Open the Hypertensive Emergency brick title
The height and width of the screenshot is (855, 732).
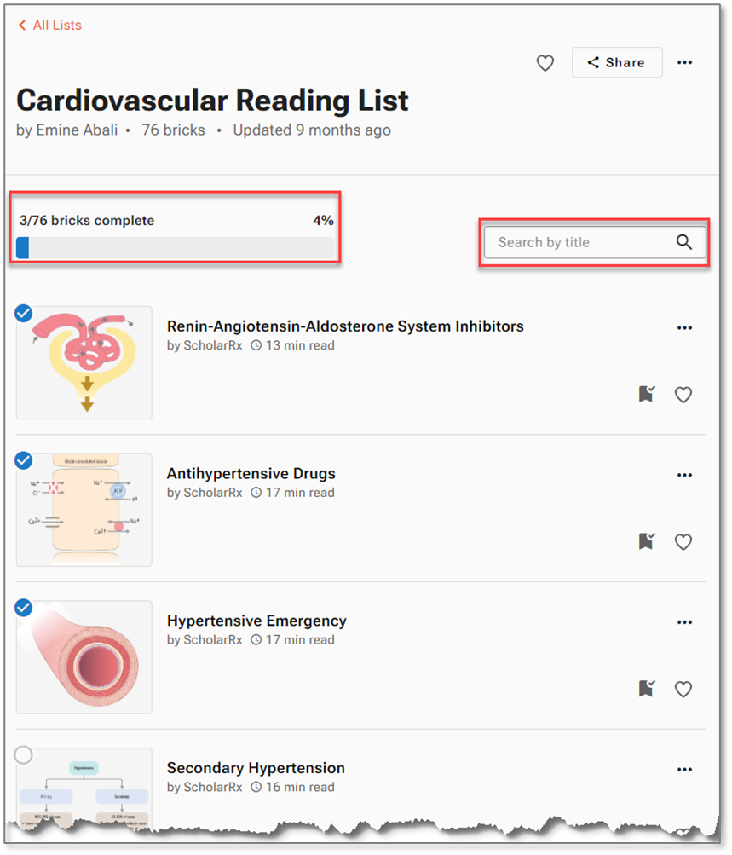(256, 621)
